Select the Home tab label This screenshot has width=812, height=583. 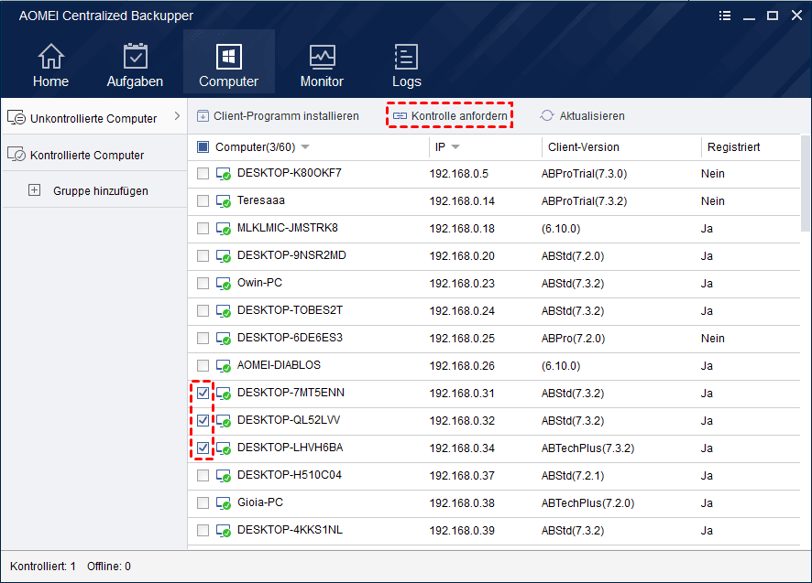[x=50, y=81]
